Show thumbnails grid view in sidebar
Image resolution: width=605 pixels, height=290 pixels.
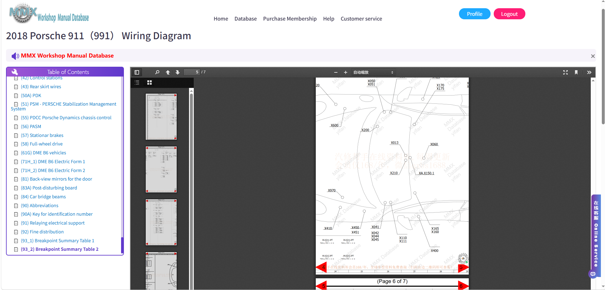(x=150, y=83)
